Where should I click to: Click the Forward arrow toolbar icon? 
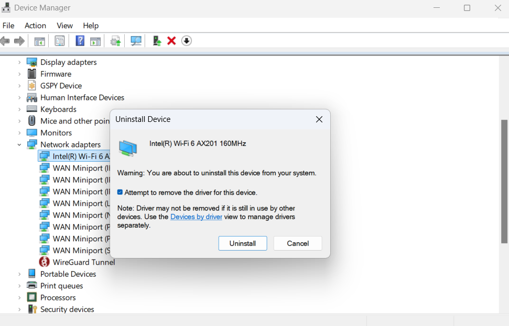(19, 41)
